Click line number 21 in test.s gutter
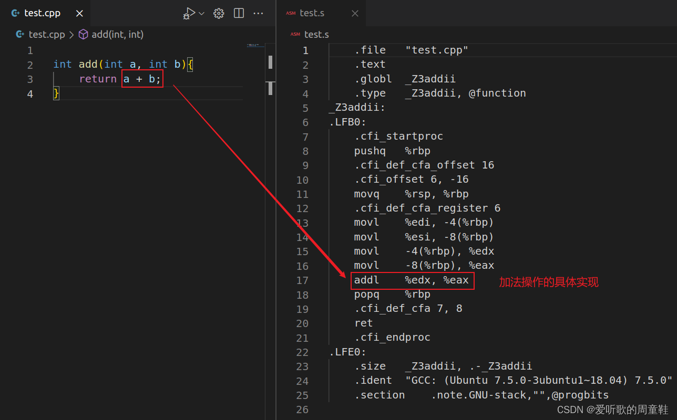 (x=302, y=338)
